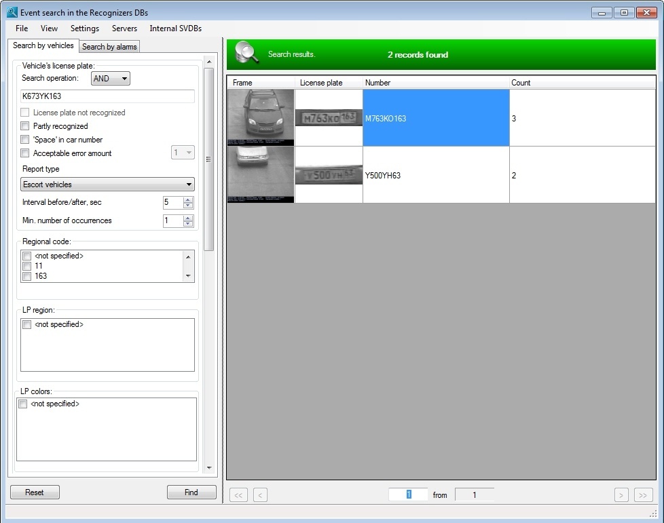Click the Reset button

[35, 492]
